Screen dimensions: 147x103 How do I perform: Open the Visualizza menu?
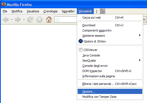(x=33, y=11)
